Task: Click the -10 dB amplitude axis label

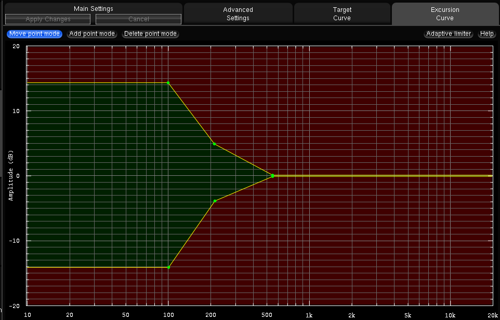Action: point(14,241)
